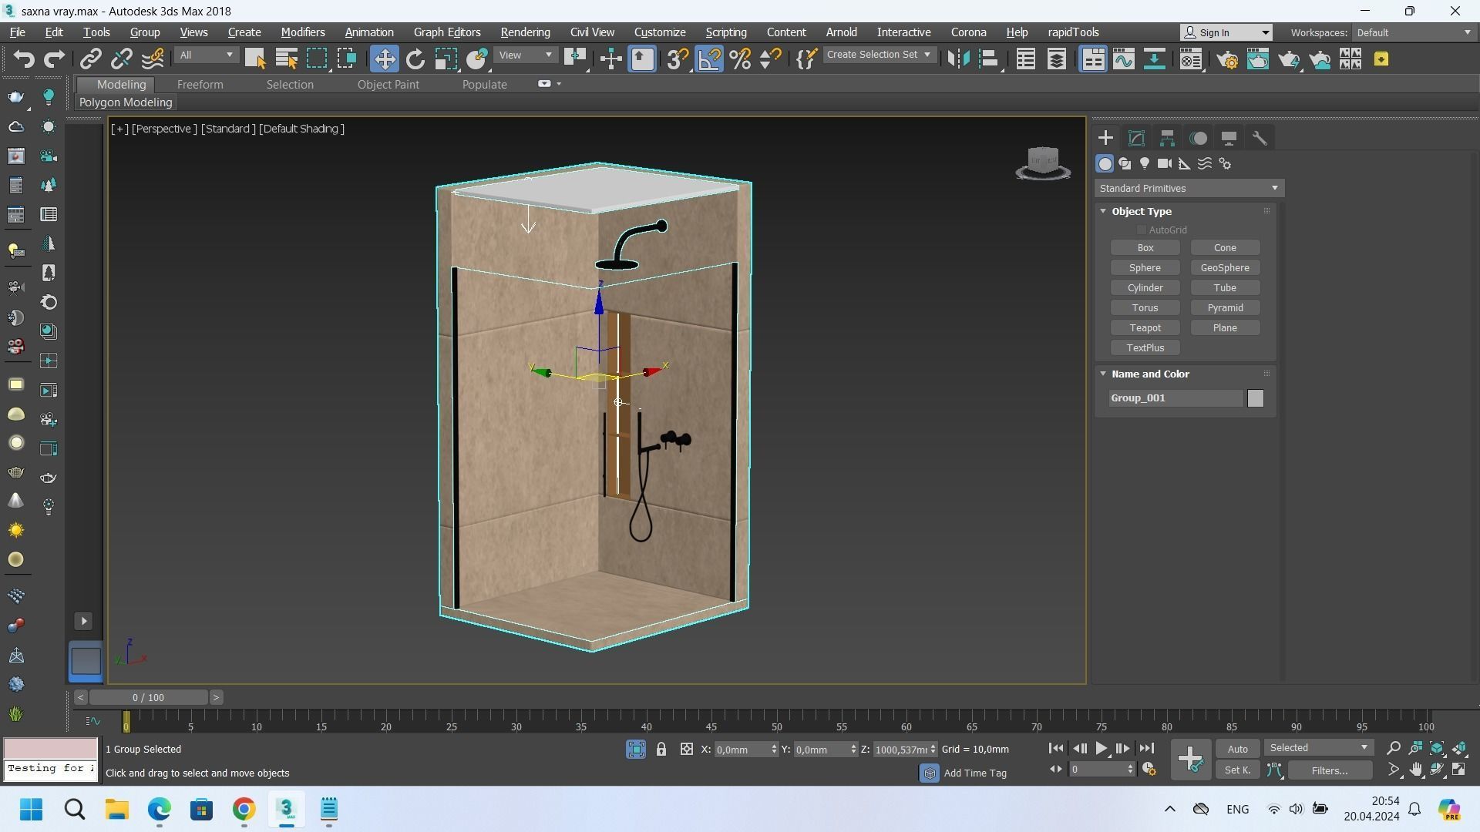Select the Select and Link tool
1480x832 pixels.
[91, 59]
